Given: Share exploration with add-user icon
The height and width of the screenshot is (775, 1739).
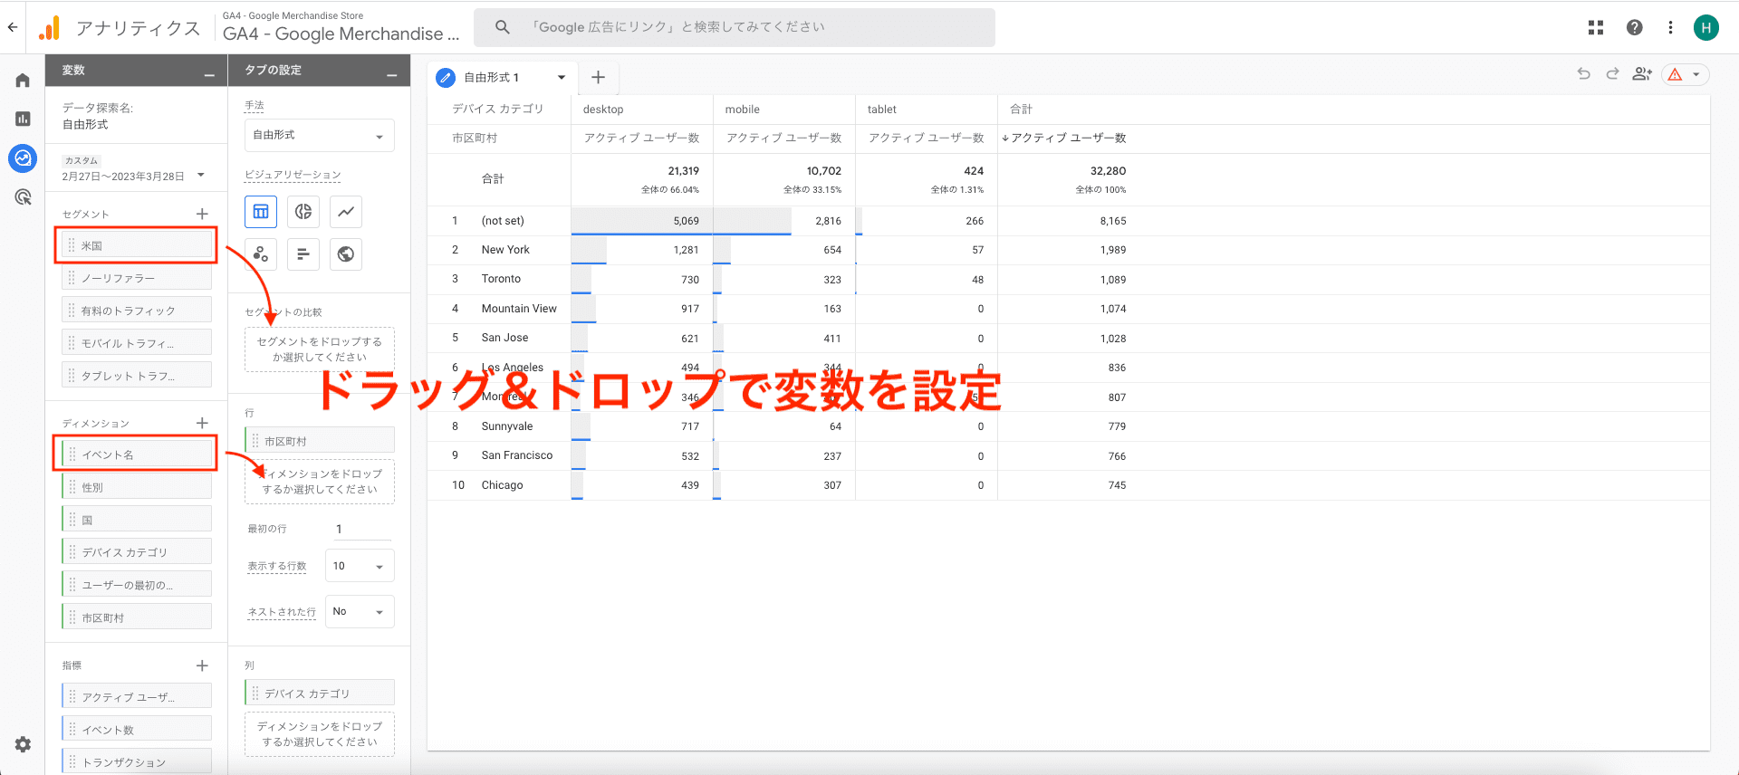Looking at the screenshot, I should (x=1642, y=74).
